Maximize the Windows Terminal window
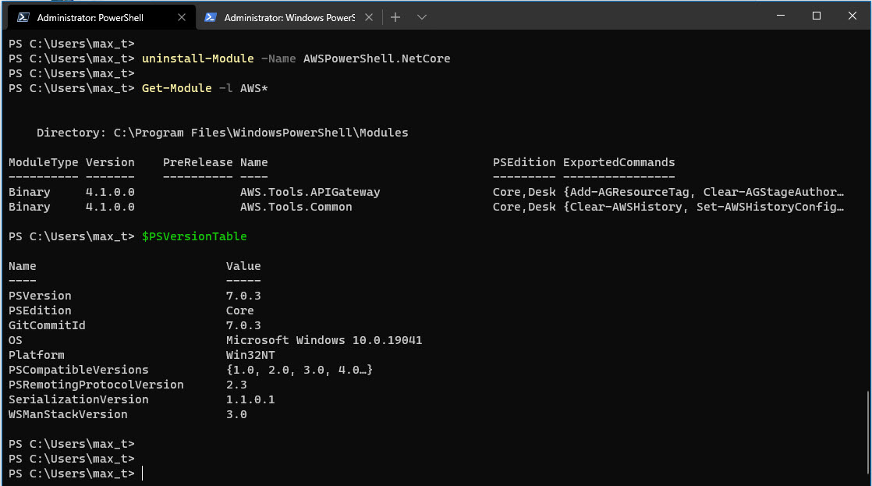Image resolution: width=872 pixels, height=486 pixels. pos(816,16)
